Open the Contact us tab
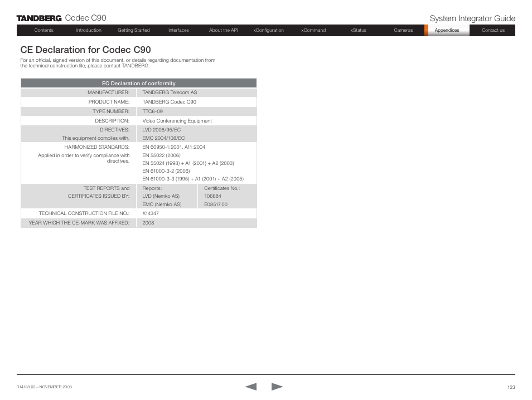The width and height of the screenshot is (532, 400). point(493,30)
